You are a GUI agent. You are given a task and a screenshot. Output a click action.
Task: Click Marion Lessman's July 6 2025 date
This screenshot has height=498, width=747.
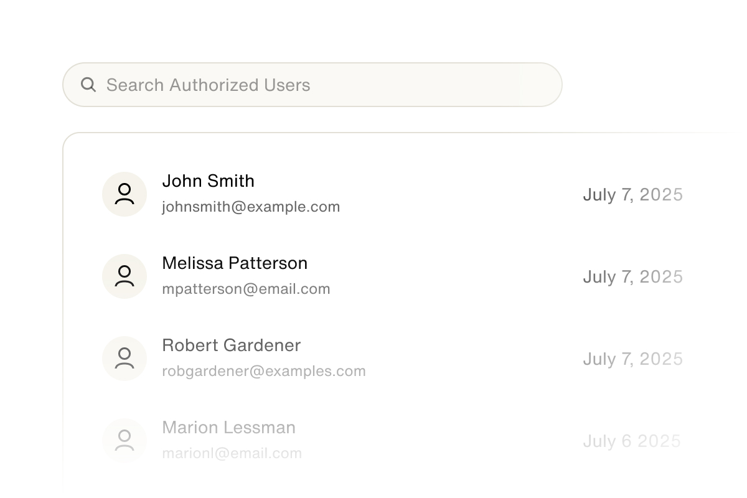pos(631,441)
